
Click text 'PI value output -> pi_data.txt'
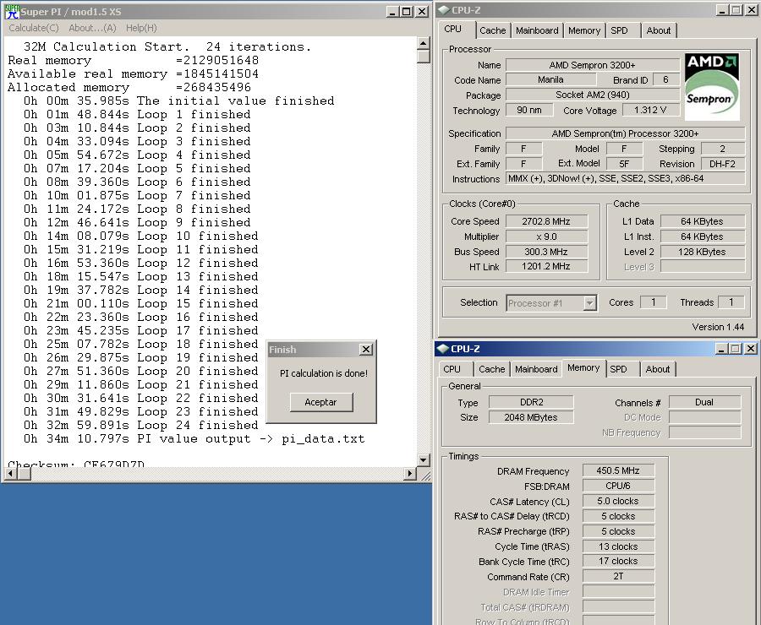click(x=250, y=439)
